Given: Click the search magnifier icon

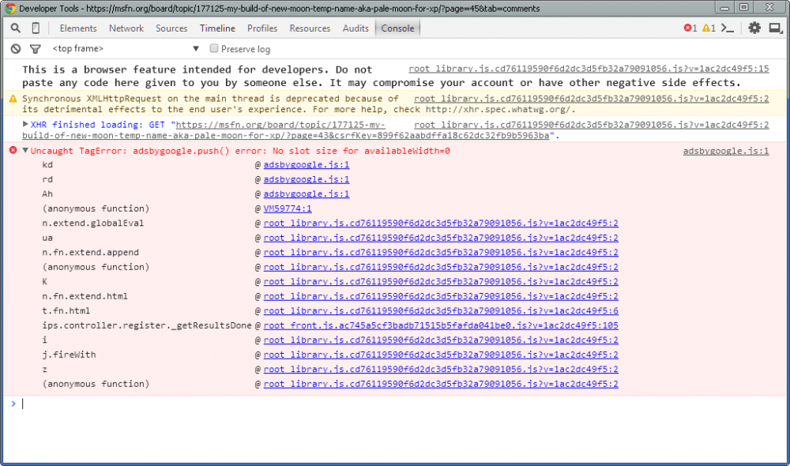Looking at the screenshot, I should pyautogui.click(x=16, y=28).
